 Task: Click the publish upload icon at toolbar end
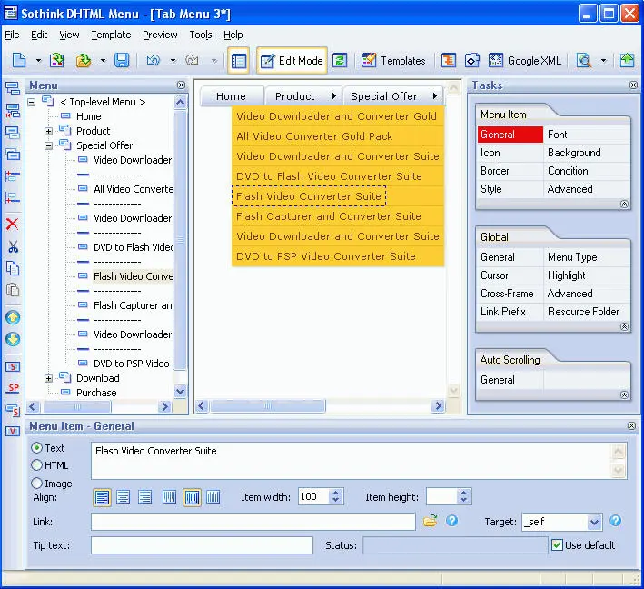(627, 60)
